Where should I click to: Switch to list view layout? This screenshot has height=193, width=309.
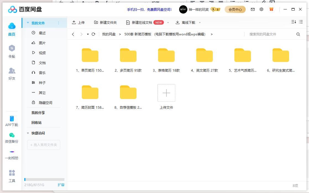pos(301,21)
